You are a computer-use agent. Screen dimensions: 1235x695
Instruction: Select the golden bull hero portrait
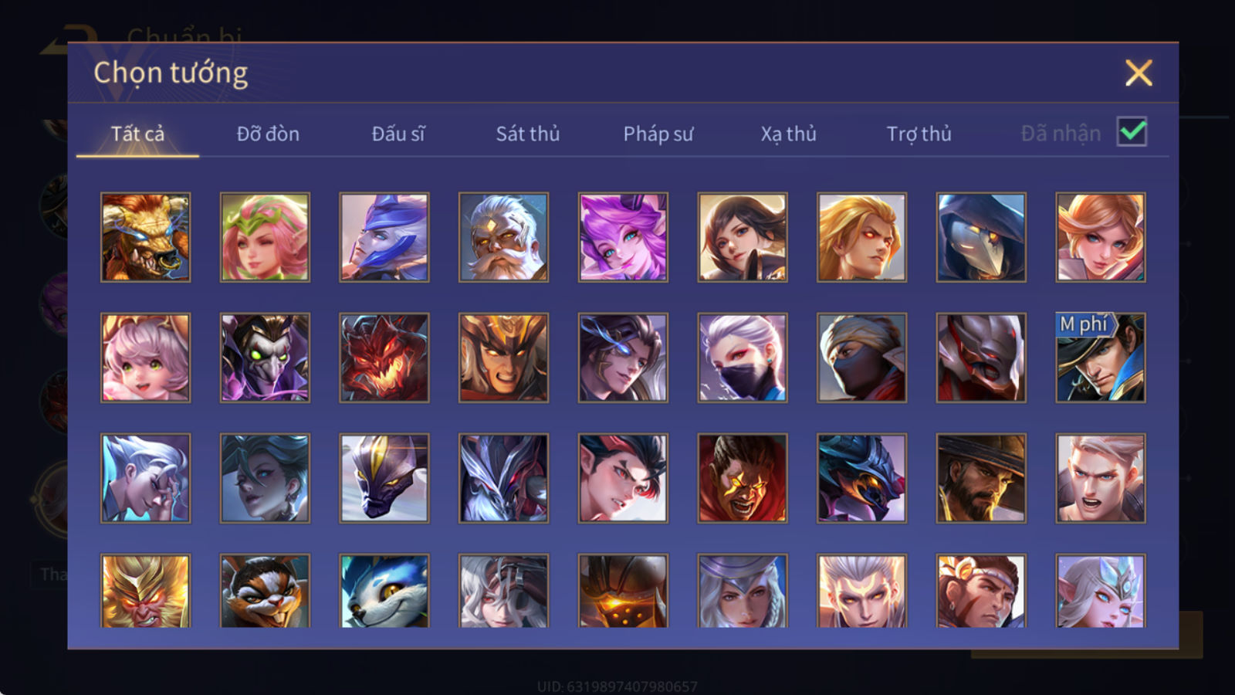[145, 237]
